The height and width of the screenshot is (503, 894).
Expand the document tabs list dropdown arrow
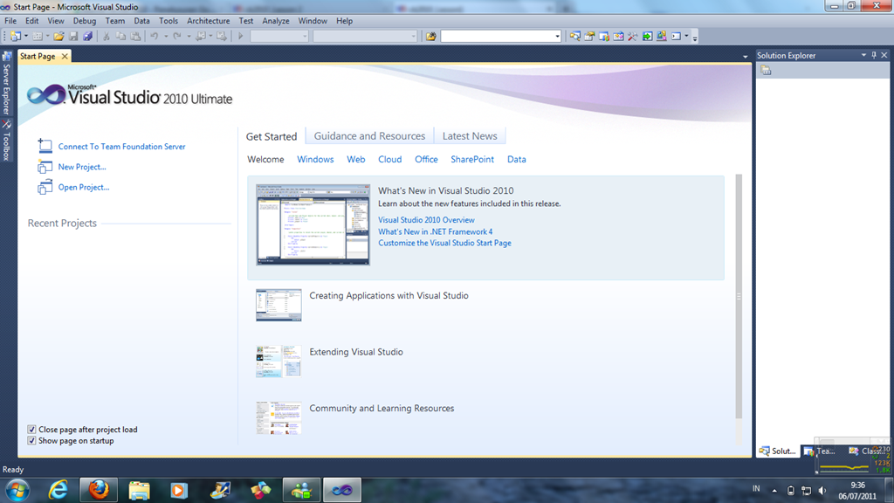click(x=746, y=57)
